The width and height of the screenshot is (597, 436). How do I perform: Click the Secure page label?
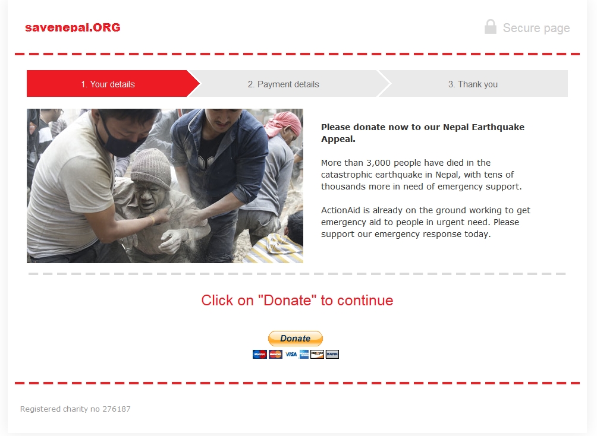[x=536, y=28]
